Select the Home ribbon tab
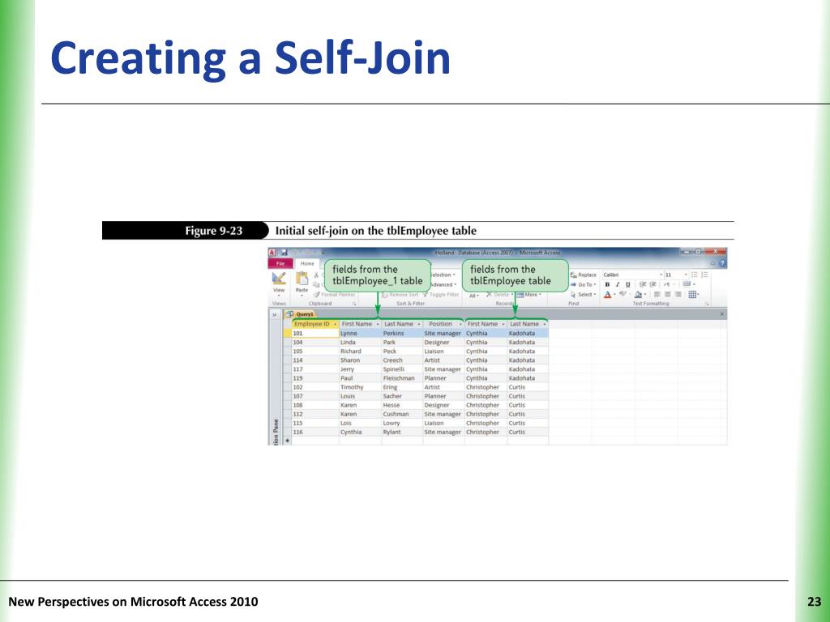Image resolution: width=830 pixels, height=622 pixels. click(x=307, y=263)
